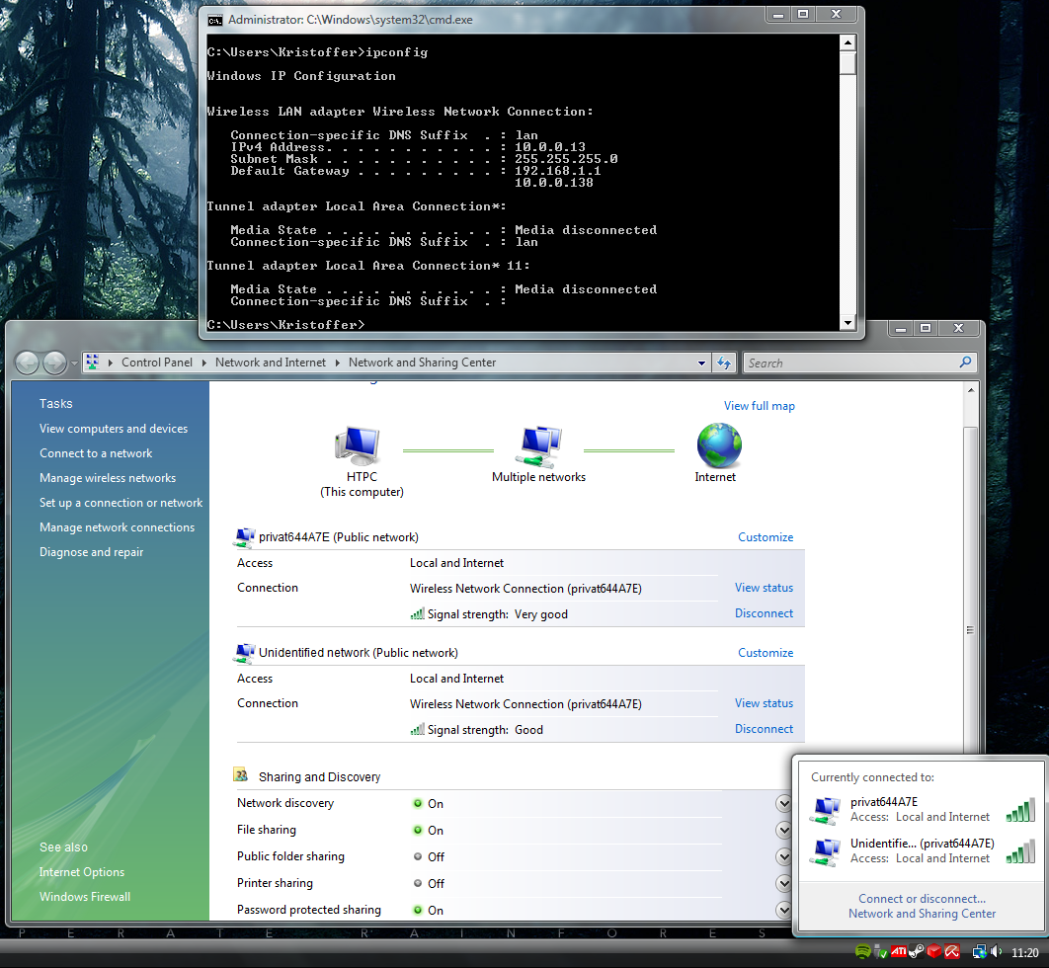Image resolution: width=1049 pixels, height=968 pixels.
Task: Disconnect from the Unidentified network
Action: pos(764,729)
